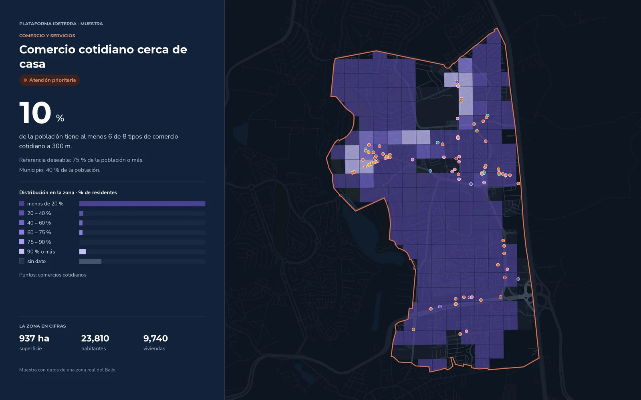
Task: Click 'Referencia deseable: 75 %' text line
Action: pos(81,160)
